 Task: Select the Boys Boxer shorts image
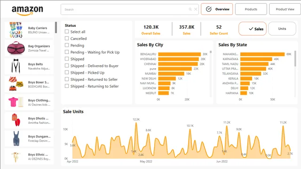[x=16, y=84]
